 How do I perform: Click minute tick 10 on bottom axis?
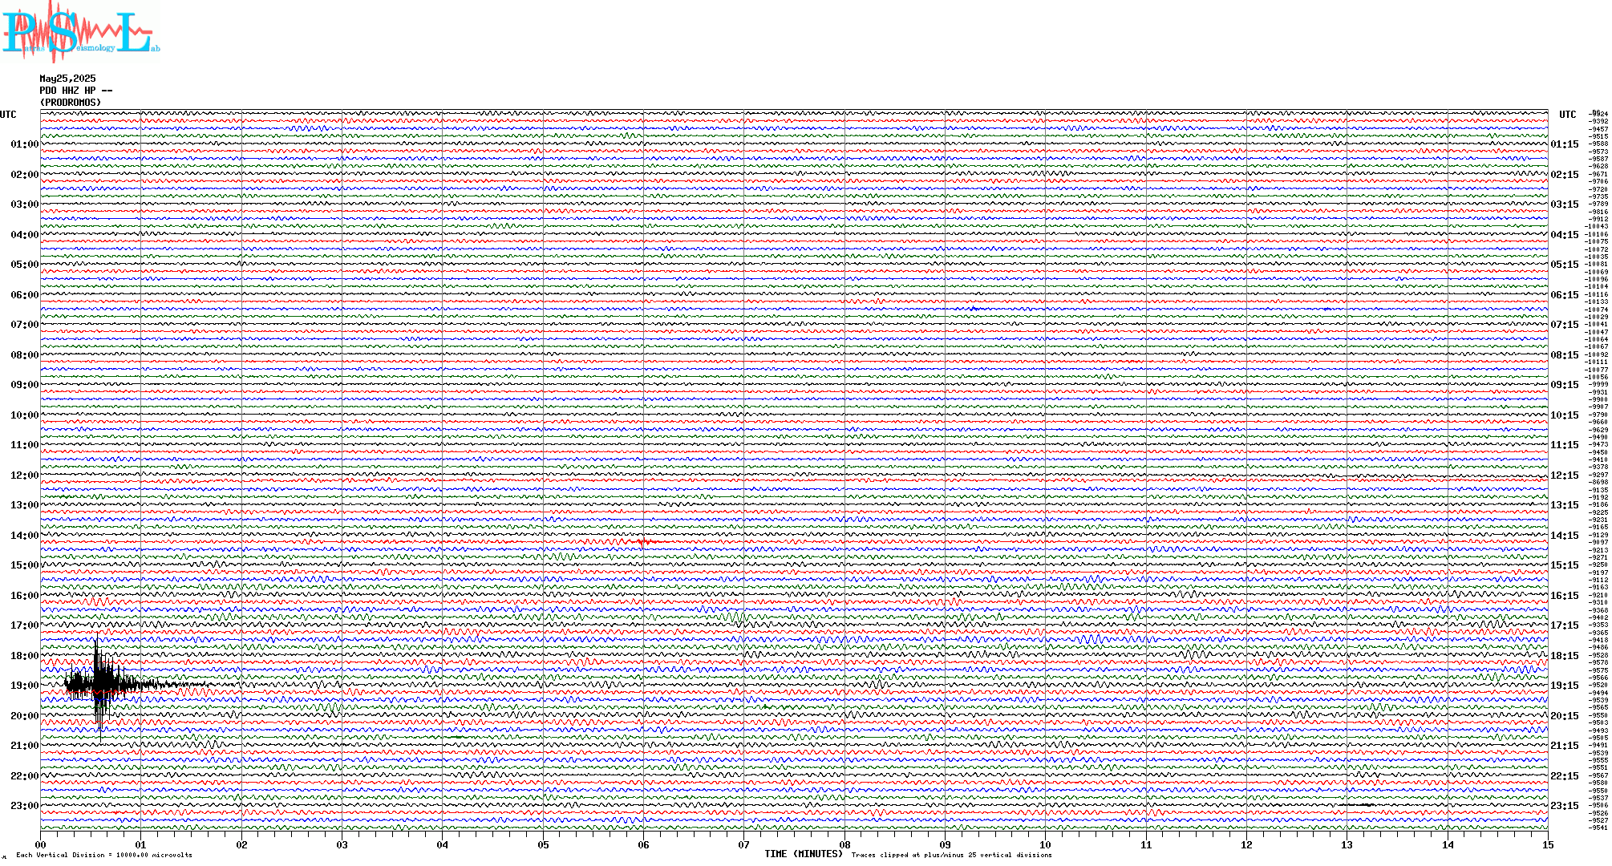(x=1046, y=844)
